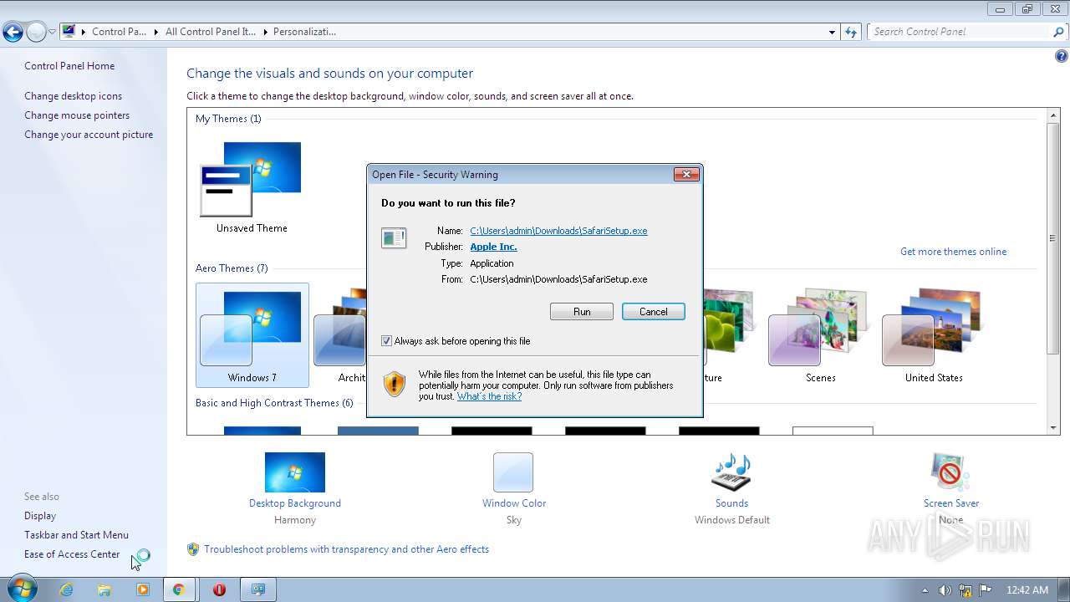
Task: Click the volume speaker tray icon
Action: [x=945, y=589]
